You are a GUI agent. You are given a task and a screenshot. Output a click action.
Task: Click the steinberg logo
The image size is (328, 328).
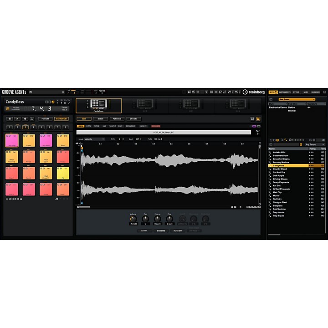coord(254,92)
